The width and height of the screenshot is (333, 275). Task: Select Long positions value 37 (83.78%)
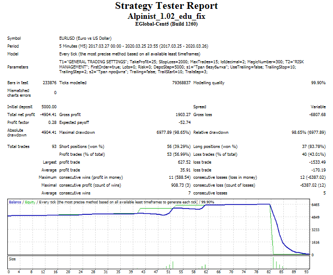point(314,146)
